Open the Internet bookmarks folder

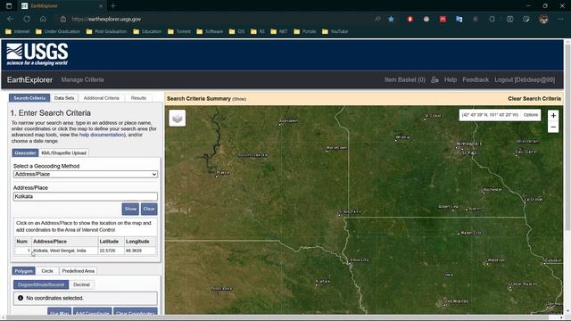point(18,32)
